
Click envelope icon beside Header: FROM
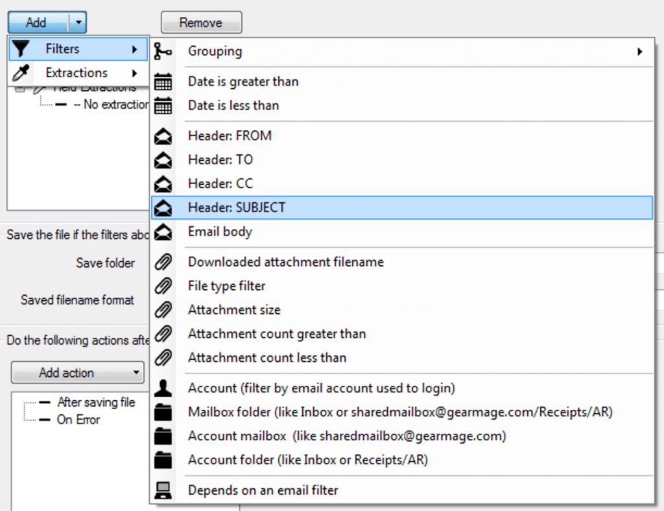click(163, 136)
